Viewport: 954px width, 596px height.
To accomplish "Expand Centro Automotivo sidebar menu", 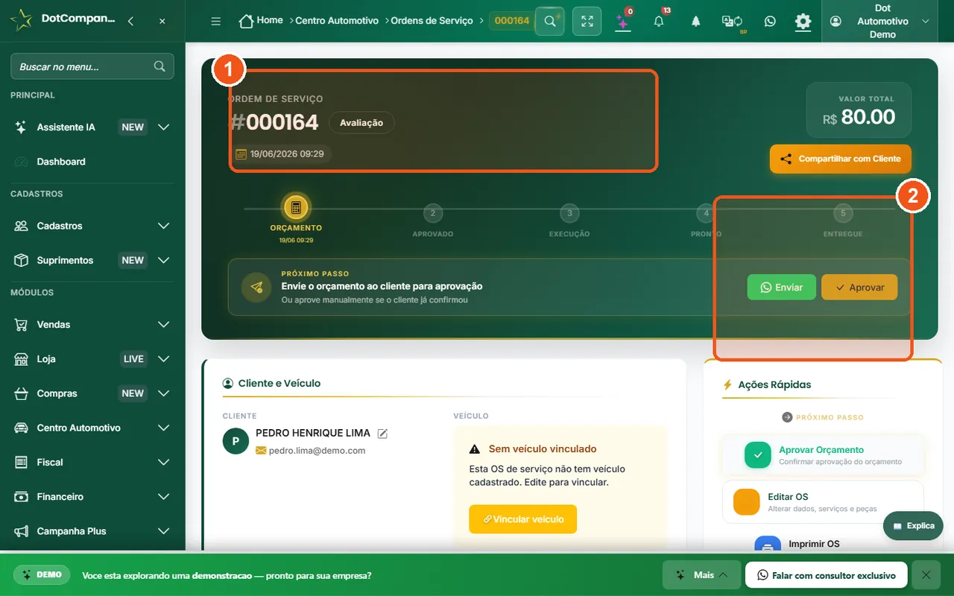I will coord(92,428).
